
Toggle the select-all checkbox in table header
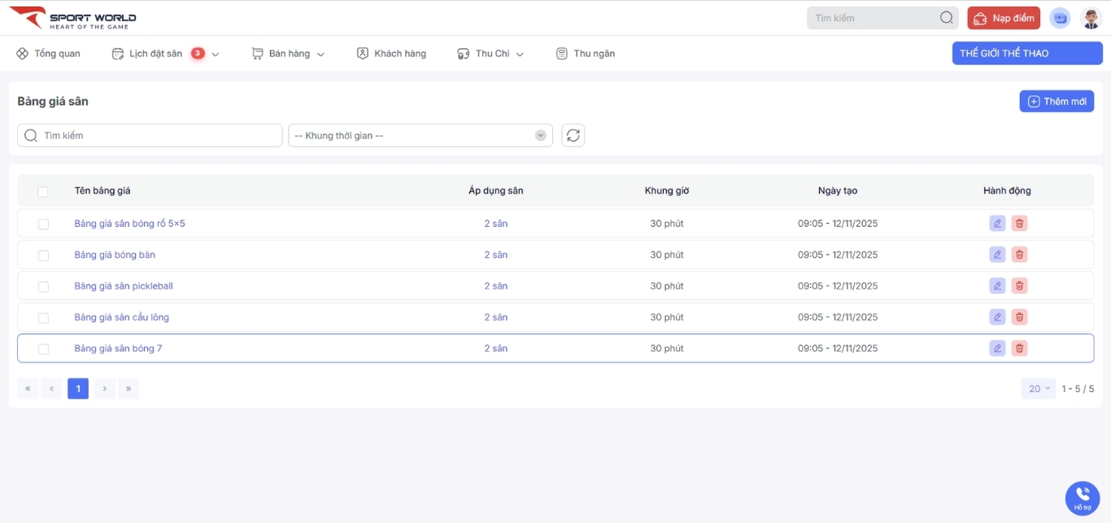tap(43, 192)
